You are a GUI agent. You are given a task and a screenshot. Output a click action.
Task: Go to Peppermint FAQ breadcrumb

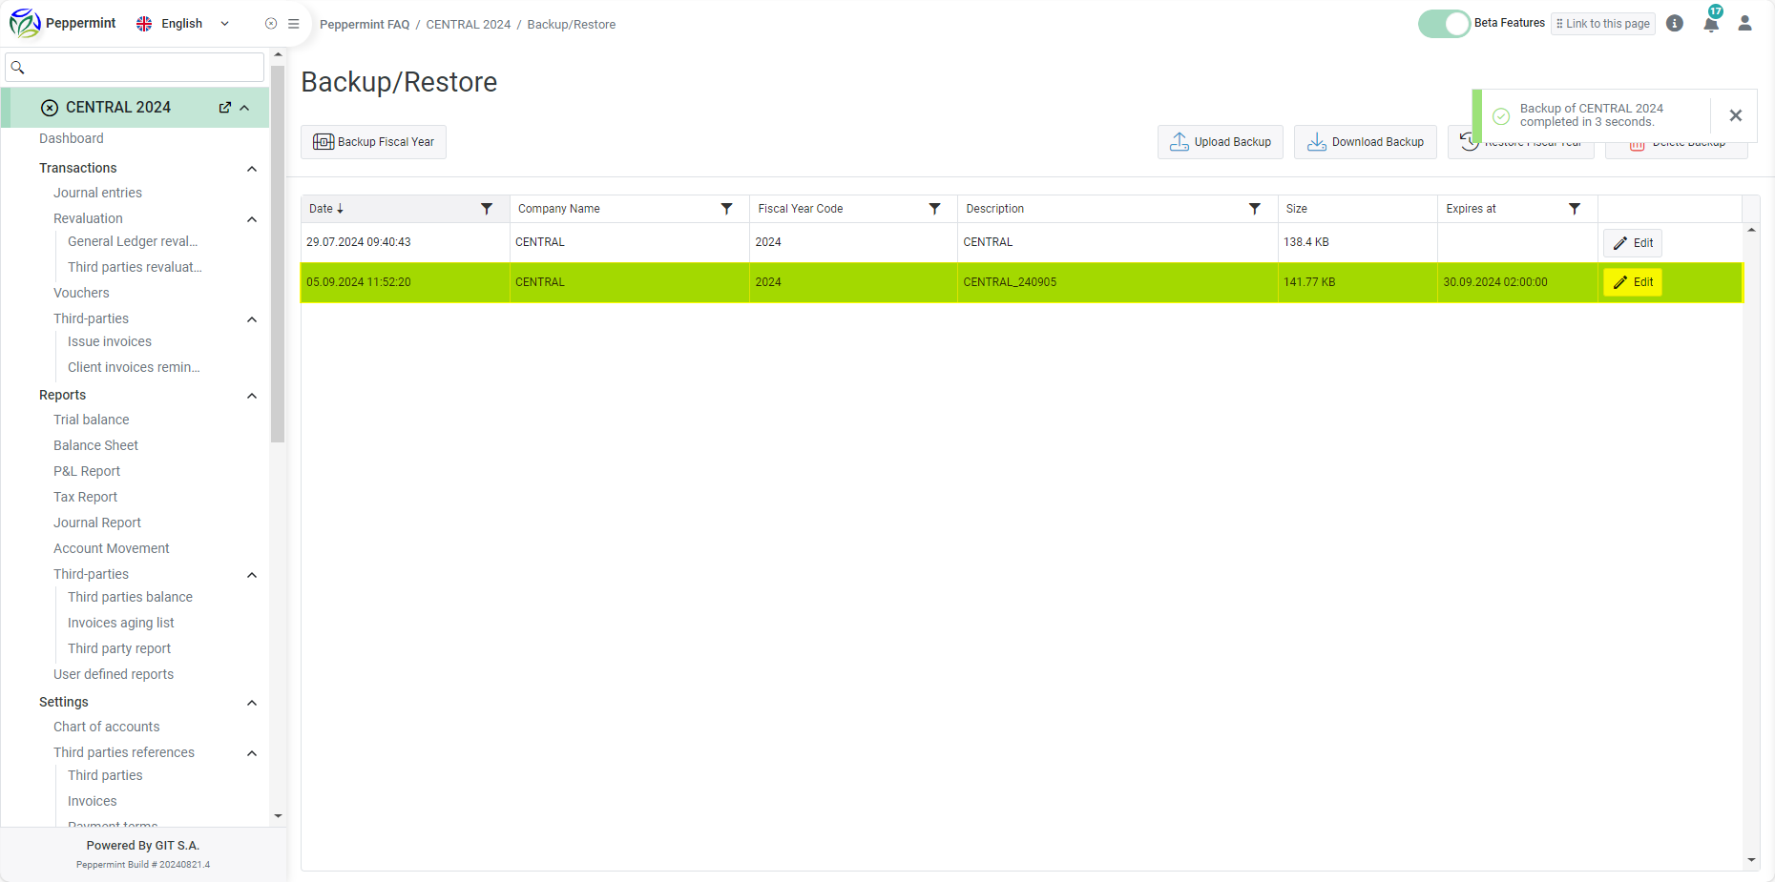coord(365,25)
